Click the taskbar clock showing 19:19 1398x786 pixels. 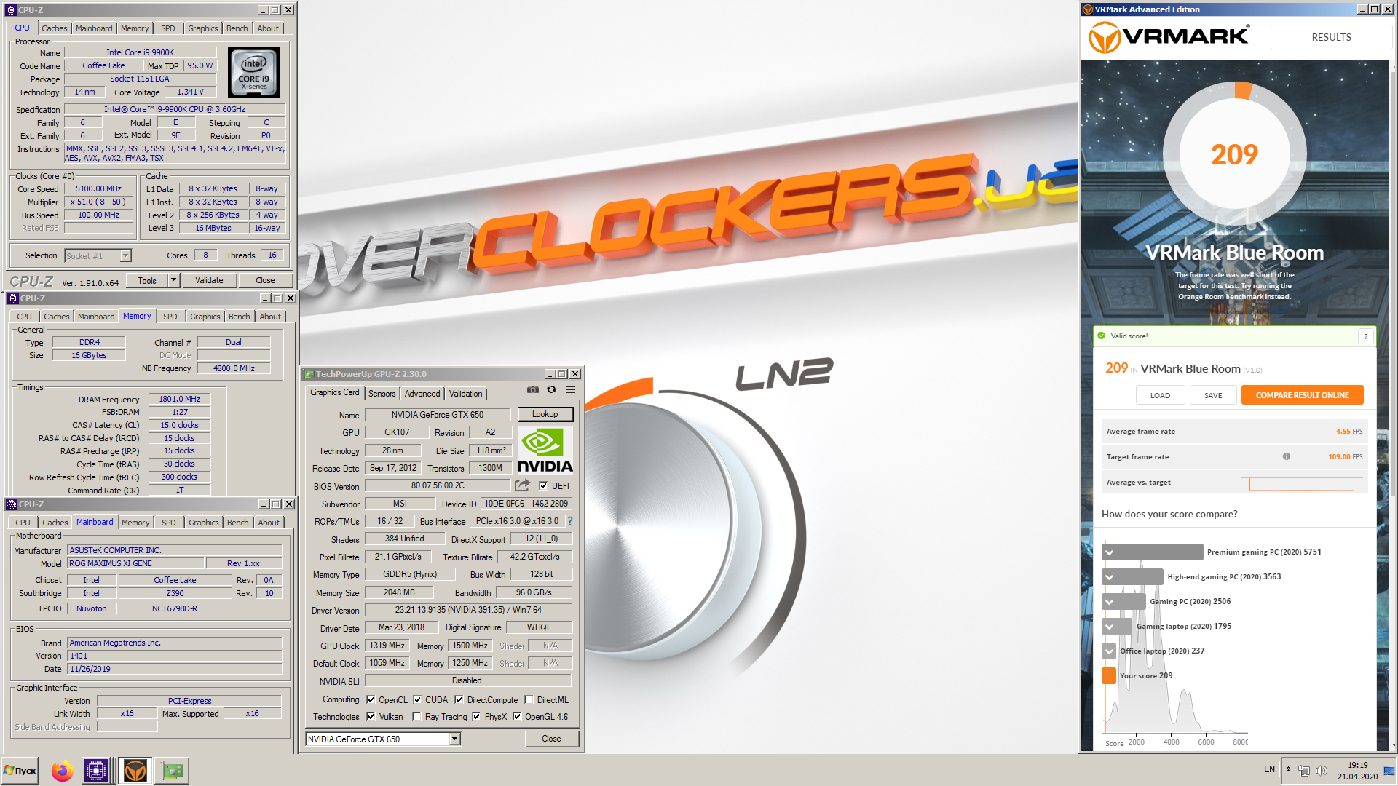[1357, 771]
